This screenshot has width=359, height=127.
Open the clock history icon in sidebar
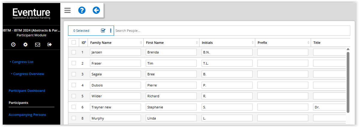pos(13,45)
